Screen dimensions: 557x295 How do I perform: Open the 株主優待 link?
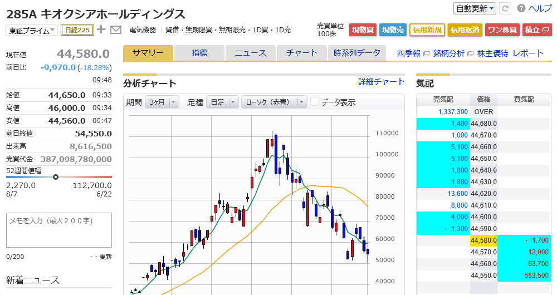point(493,53)
